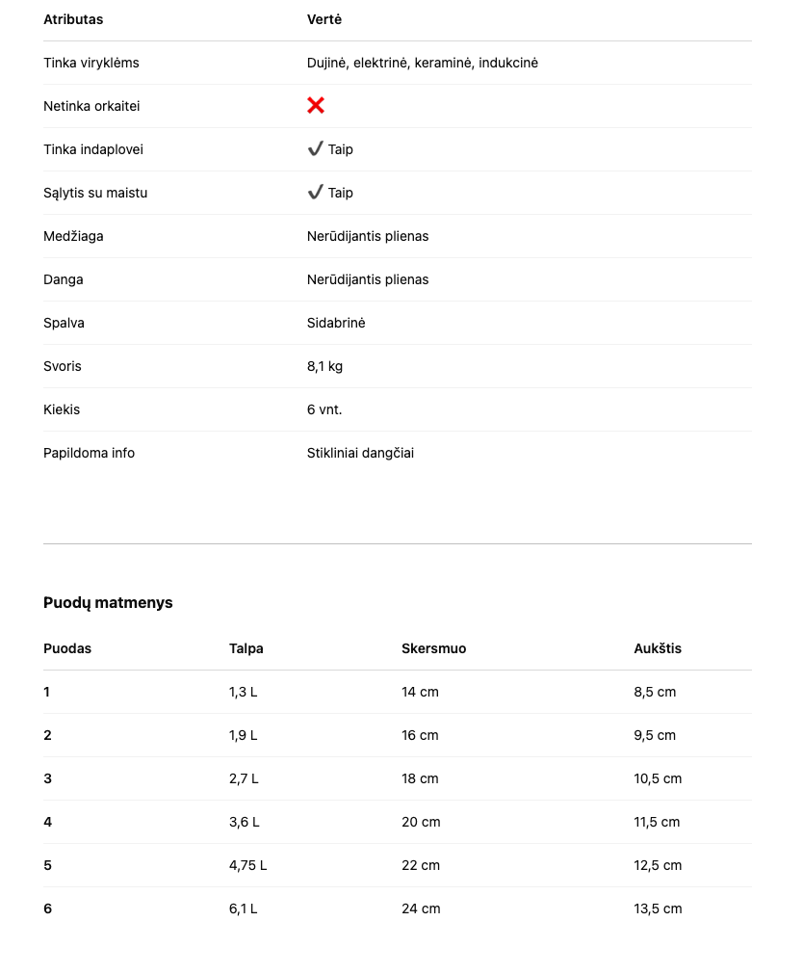Viewport: 803px width, 974px height.
Task: Select the Tinka viryklėms attribute label
Action: click(91, 63)
